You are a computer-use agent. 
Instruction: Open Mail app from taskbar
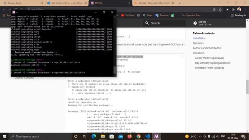(x=121, y=136)
